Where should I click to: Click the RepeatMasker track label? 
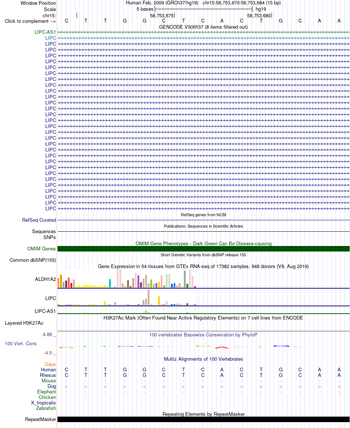click(x=41, y=419)
